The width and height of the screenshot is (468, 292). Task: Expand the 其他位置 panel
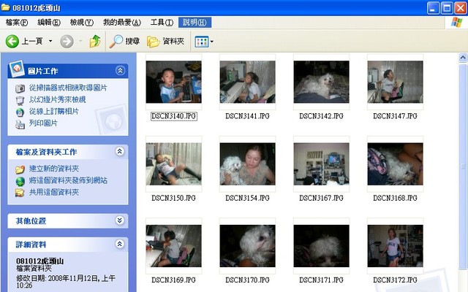point(120,220)
